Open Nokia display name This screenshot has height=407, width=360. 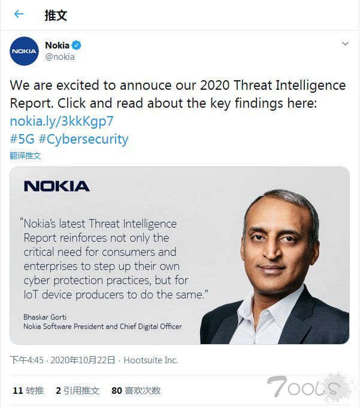(57, 45)
